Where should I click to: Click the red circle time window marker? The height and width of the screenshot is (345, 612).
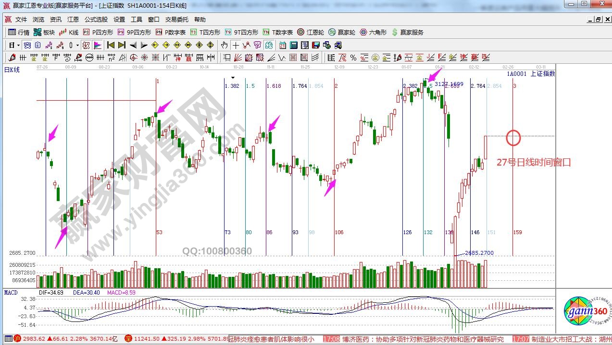513,138
